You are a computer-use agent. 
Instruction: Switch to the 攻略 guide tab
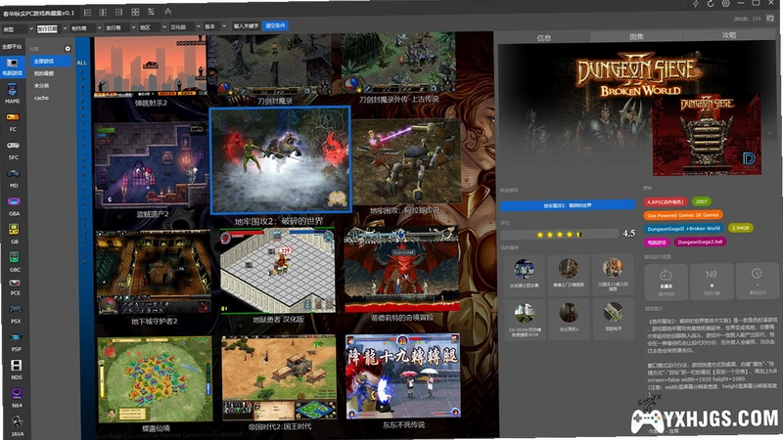[x=729, y=35]
